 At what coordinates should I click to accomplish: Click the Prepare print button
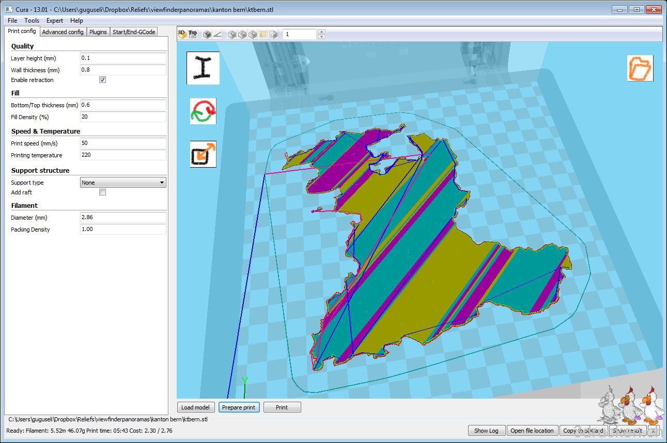pyautogui.click(x=238, y=407)
